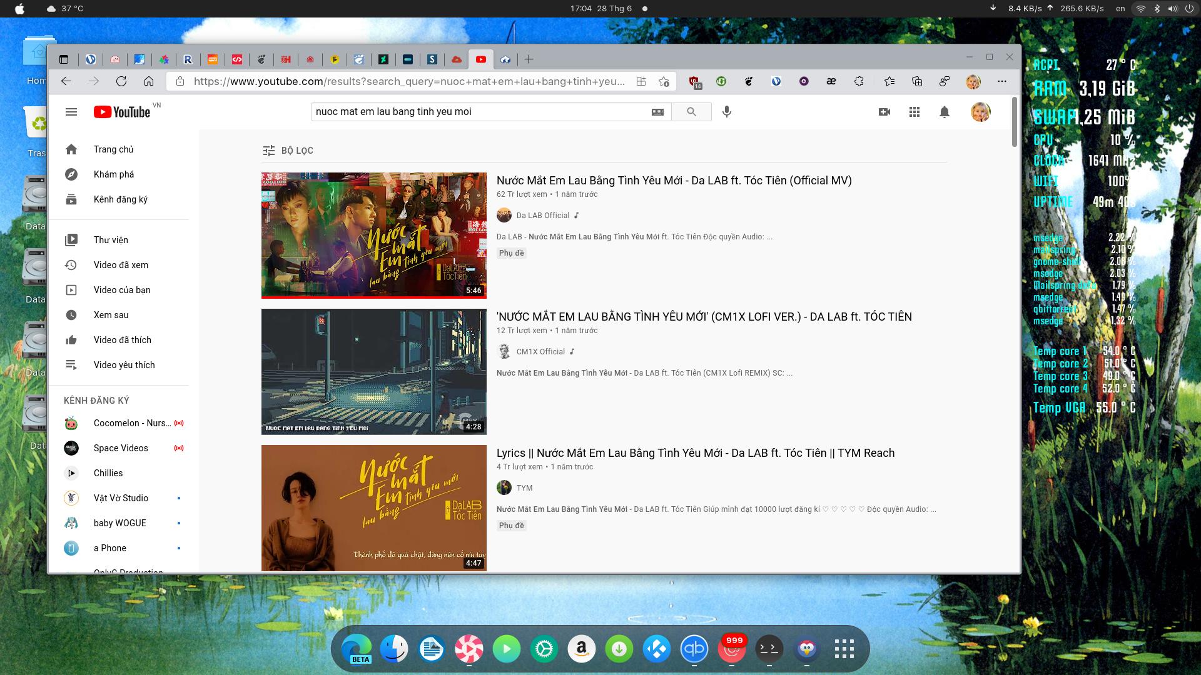Play the Da LAB Official MV thumbnail
The image size is (1201, 675).
[374, 236]
